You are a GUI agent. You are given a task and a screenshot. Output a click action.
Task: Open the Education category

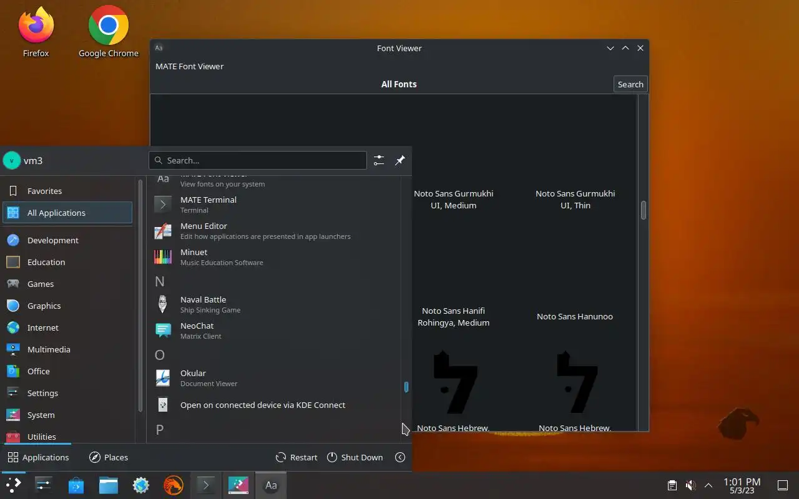tap(67, 262)
